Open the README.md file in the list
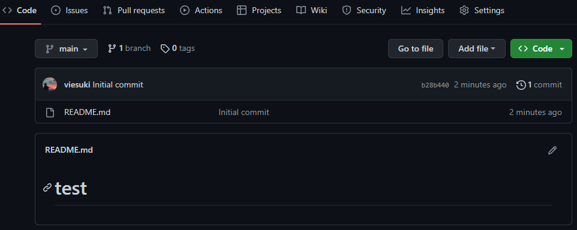 [x=87, y=112]
